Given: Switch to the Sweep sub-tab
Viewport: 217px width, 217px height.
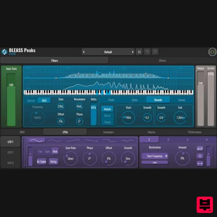Looking at the screenshot, I should 181,100.
